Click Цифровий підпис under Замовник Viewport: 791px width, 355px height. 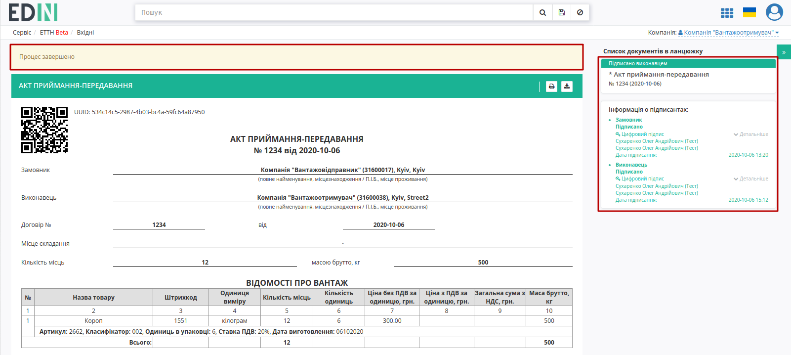click(x=640, y=134)
